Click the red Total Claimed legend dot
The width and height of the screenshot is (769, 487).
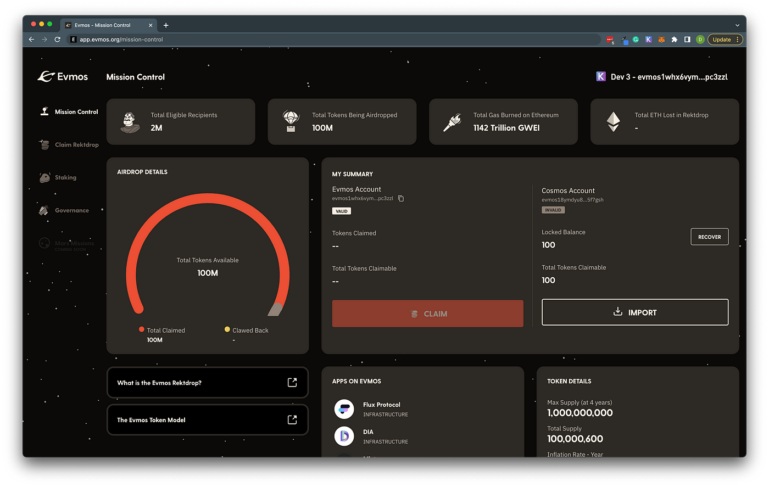[142, 329]
